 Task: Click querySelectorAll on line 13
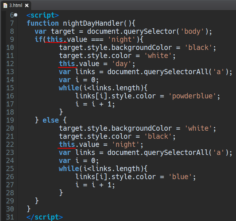tap(176, 72)
